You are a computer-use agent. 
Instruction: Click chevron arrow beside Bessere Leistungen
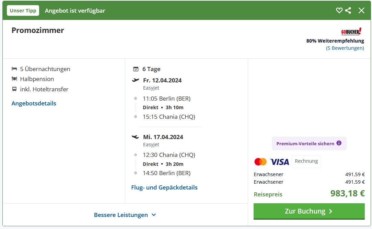154,215
